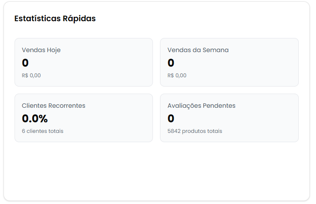Click the R$ 0,00 amount under Vendas Hoje
316x204 pixels.
(31, 76)
